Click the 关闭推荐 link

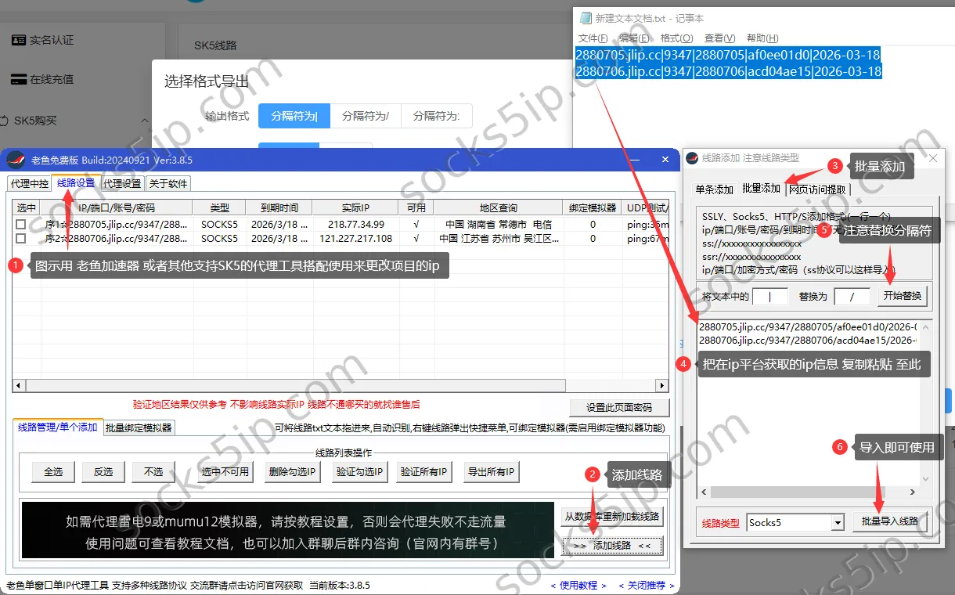point(646,585)
